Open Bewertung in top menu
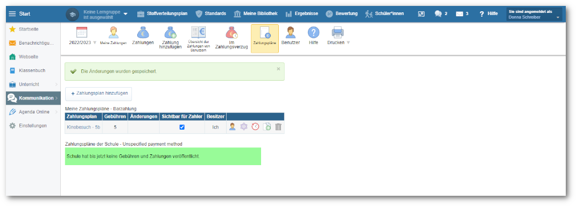Image resolution: width=576 pixels, height=206 pixels. click(x=342, y=13)
